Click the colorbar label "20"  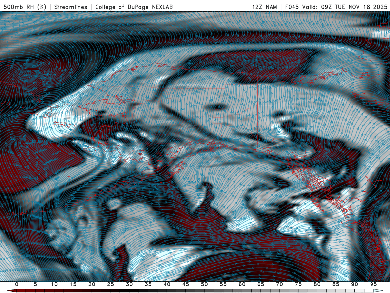pyautogui.click(x=92, y=284)
